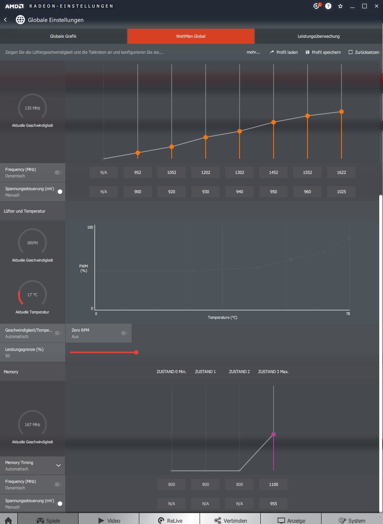Click Zurücksetzen reset button
The width and height of the screenshot is (383, 524).
pos(364,52)
